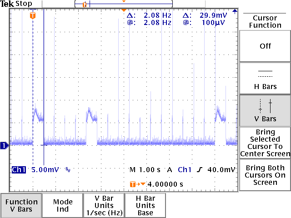This screenshot has height=218, width=291.
Task: Open the Function V Bars bottom menu
Action: pyautogui.click(x=21, y=205)
